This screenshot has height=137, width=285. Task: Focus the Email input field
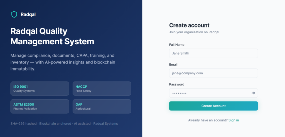pos(213,73)
